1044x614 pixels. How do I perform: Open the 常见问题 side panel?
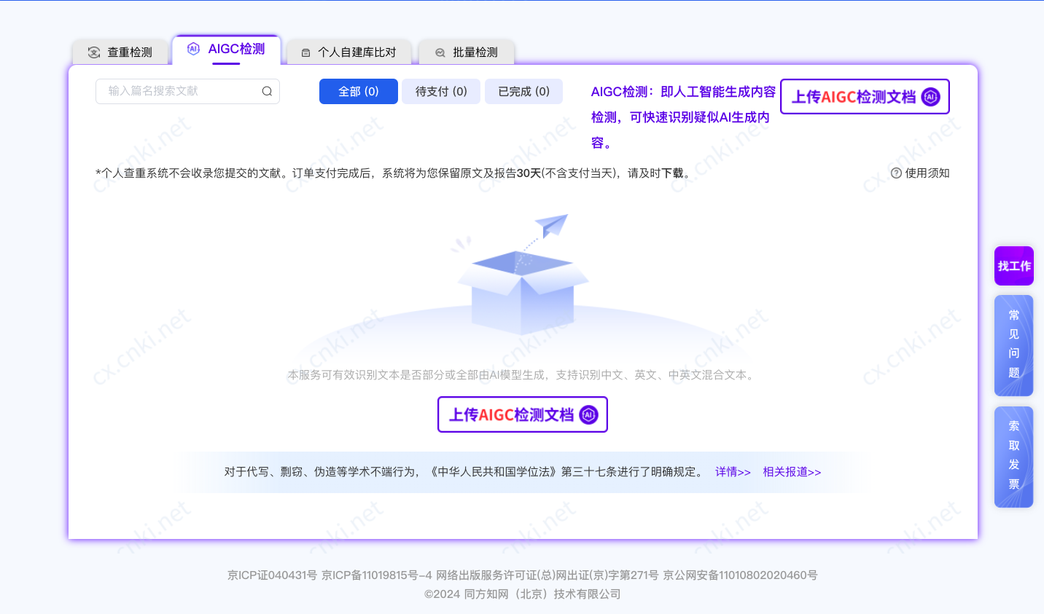pyautogui.click(x=1013, y=345)
